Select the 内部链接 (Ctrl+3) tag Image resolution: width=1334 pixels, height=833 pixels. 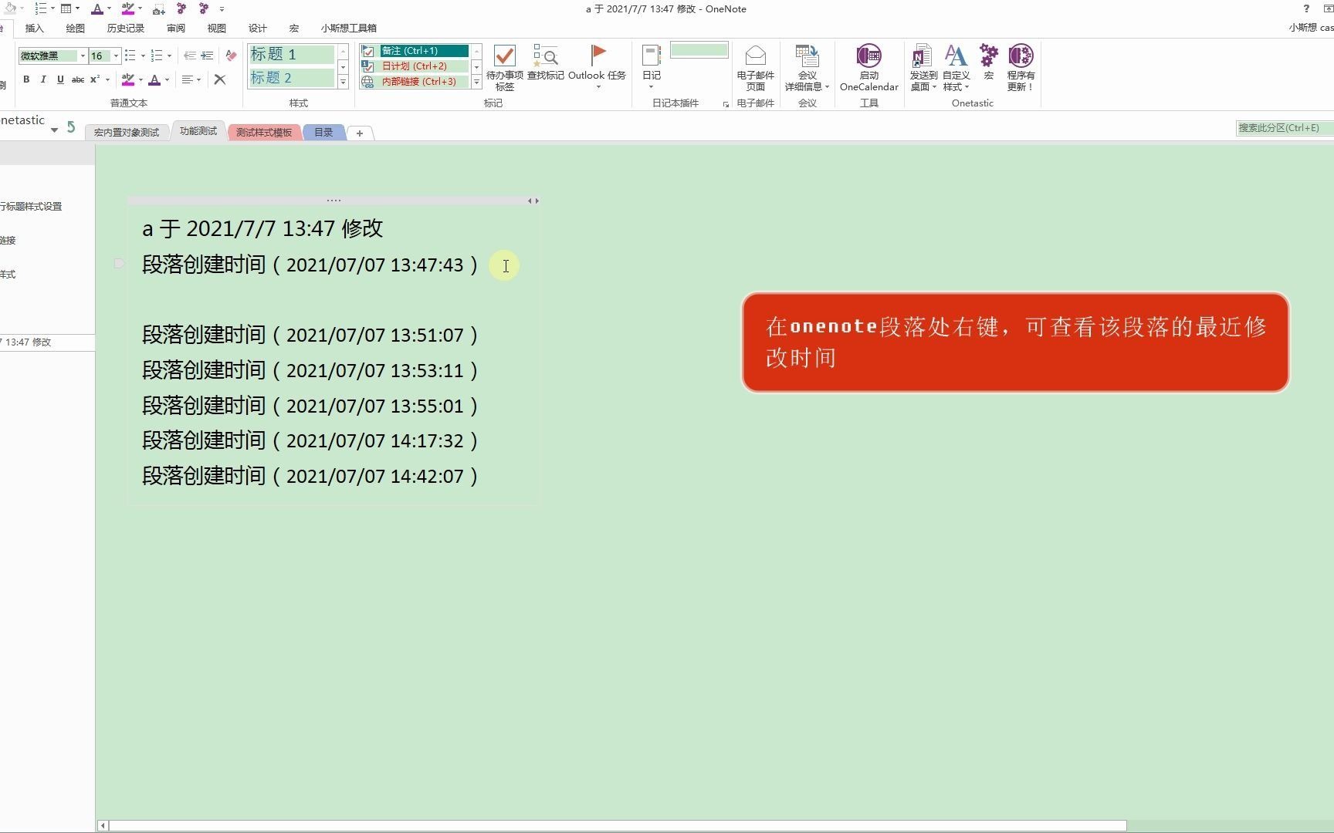coord(424,82)
